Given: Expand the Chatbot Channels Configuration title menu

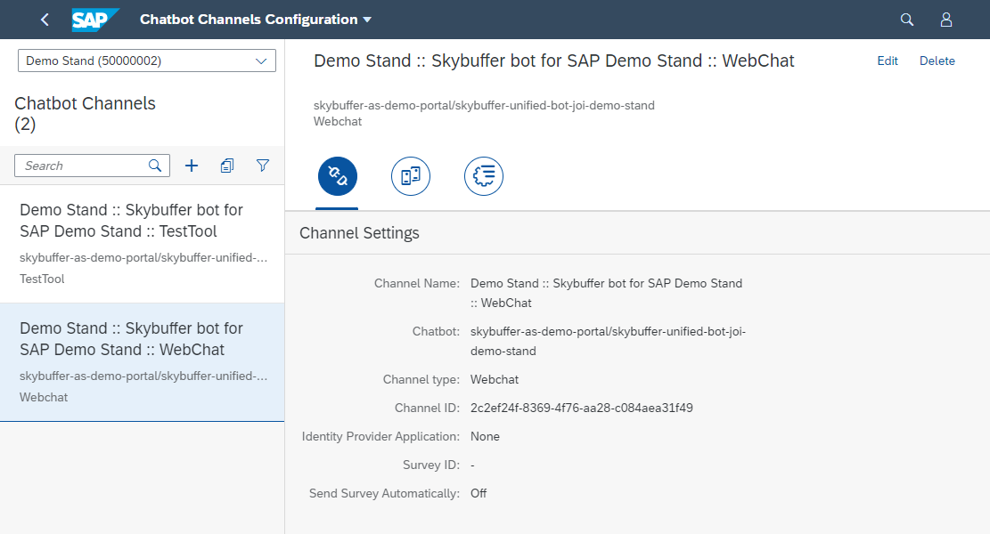Looking at the screenshot, I should [256, 20].
